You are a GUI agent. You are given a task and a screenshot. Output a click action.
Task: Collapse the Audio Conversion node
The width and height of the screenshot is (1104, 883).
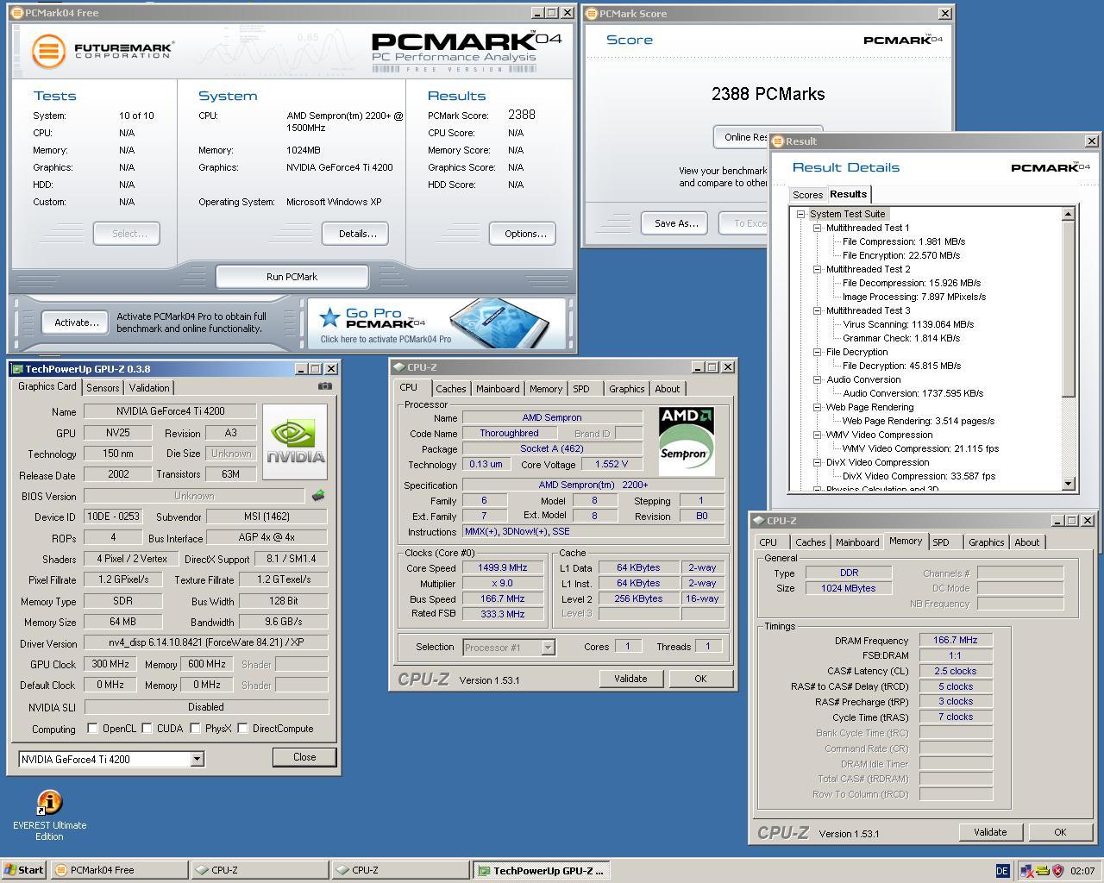pos(818,379)
